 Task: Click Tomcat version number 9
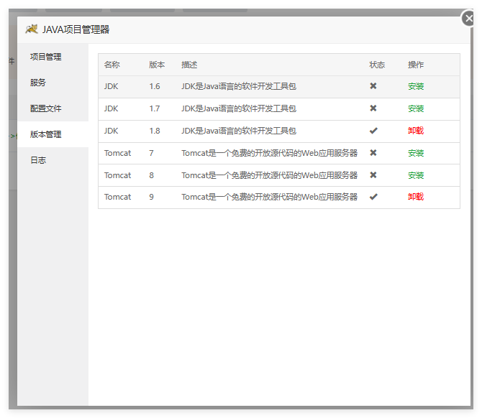pos(151,197)
